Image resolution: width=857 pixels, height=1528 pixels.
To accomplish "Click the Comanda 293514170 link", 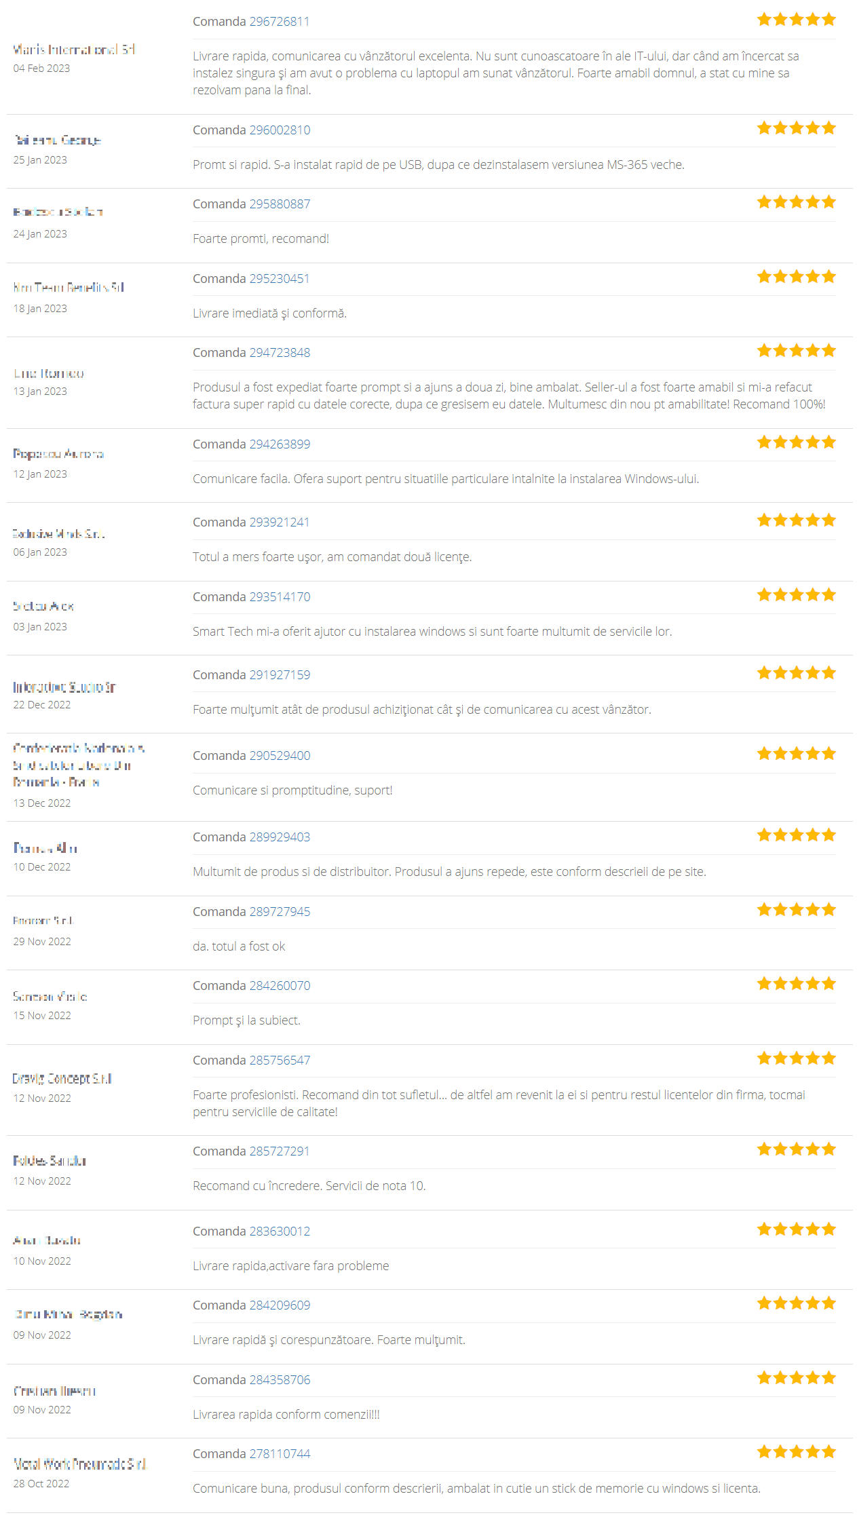I will pyautogui.click(x=280, y=596).
